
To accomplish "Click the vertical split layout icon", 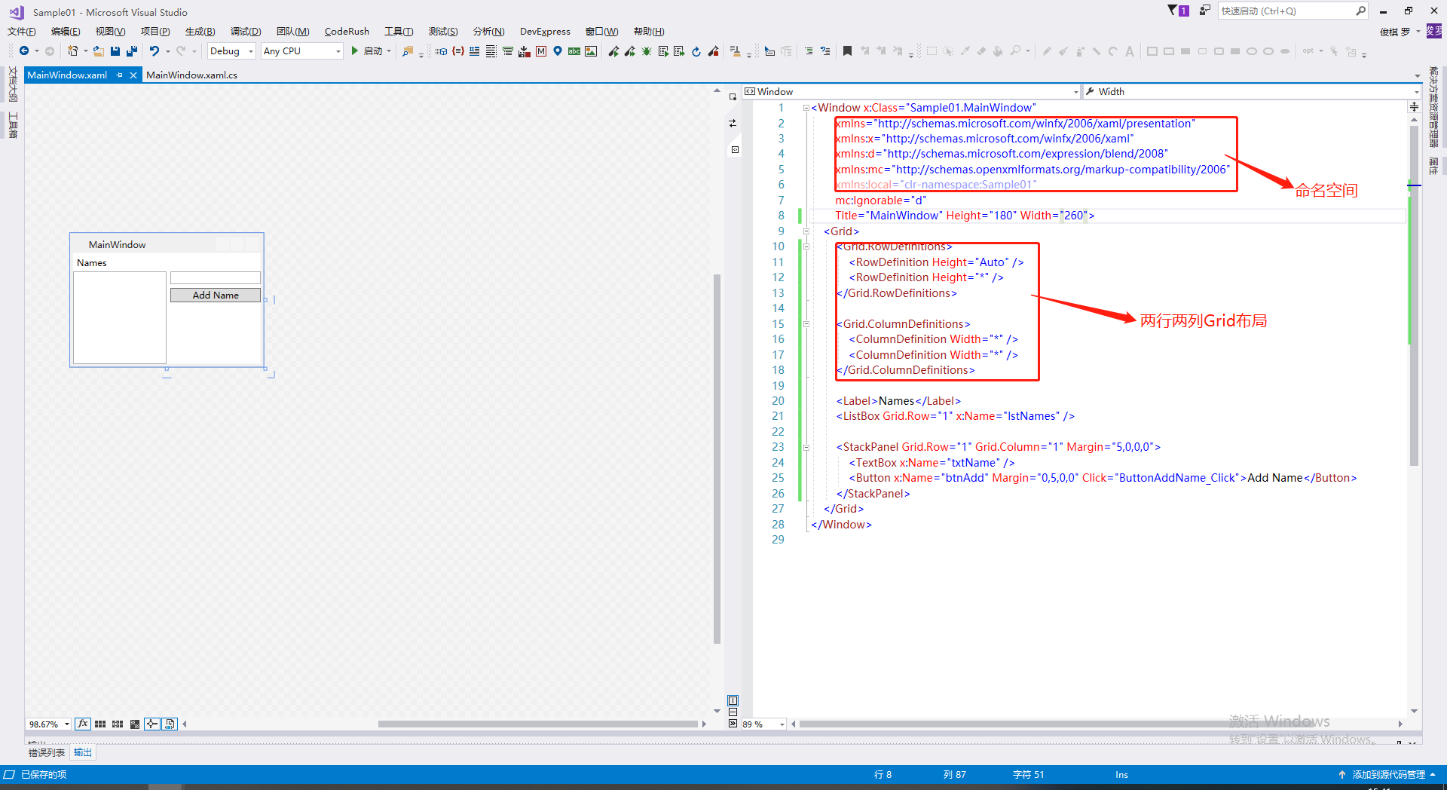I will click(733, 700).
